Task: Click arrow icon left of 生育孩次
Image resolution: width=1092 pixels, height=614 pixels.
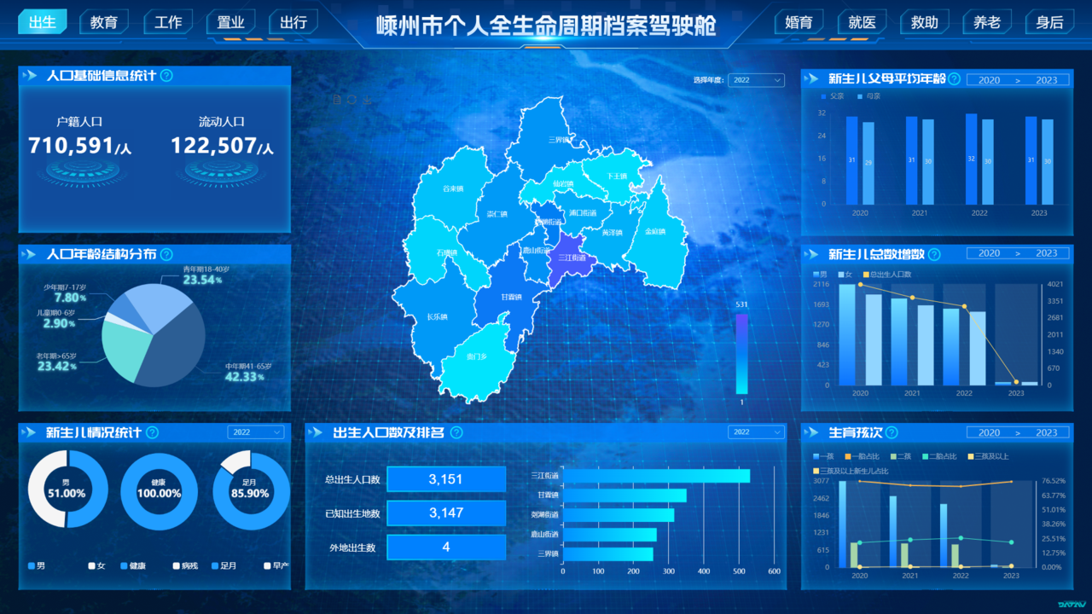Action: [813, 433]
